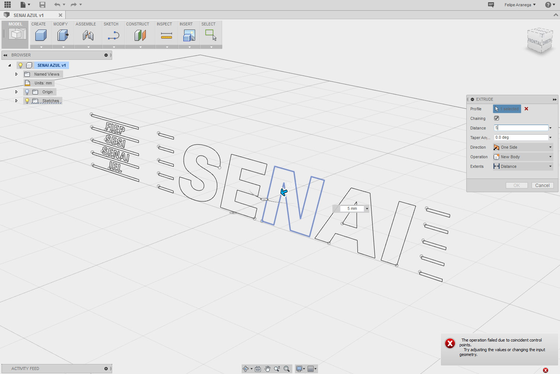
Task: Open Grid and Snaps settings icon
Action: (311, 369)
